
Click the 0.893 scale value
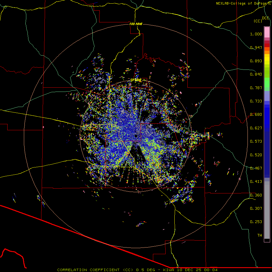(x=256, y=61)
